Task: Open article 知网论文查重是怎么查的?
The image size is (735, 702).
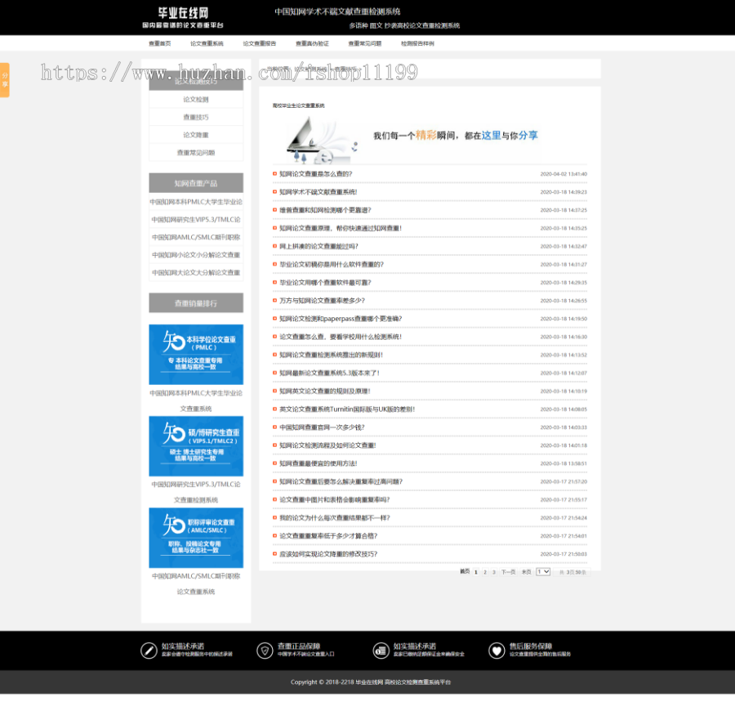Action: (315, 174)
